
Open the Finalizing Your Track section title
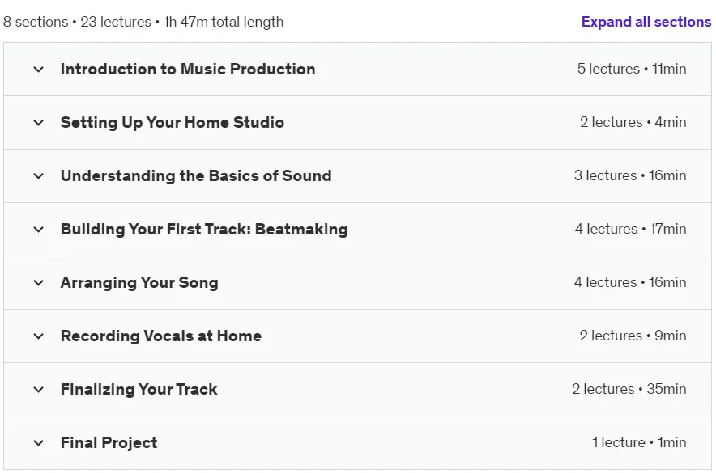pos(139,389)
